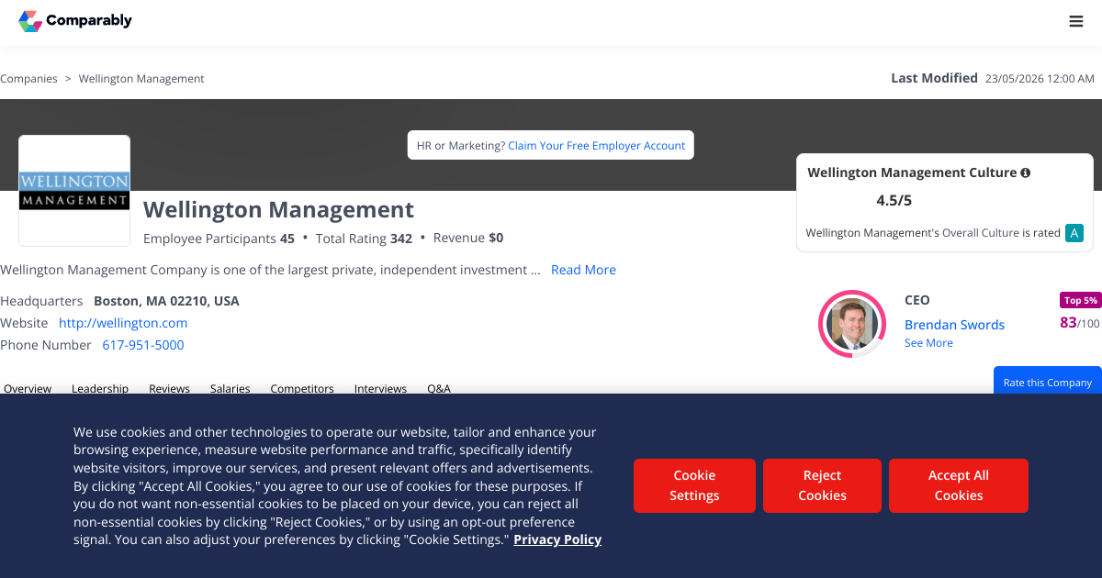This screenshot has width=1102, height=578.
Task: Click the Top 5% badge
Action: click(x=1080, y=300)
